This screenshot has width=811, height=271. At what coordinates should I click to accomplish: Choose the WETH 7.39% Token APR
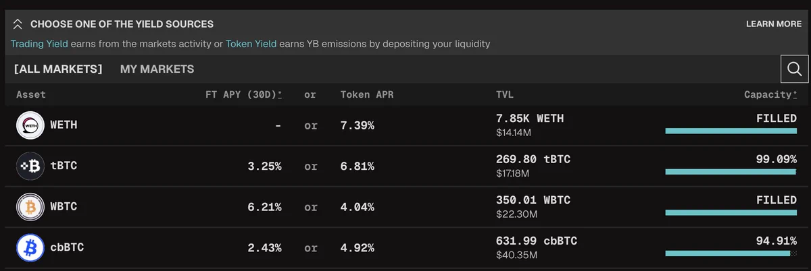pos(357,125)
